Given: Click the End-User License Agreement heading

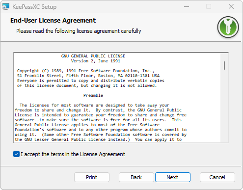Looking at the screenshot, I should point(53,21).
